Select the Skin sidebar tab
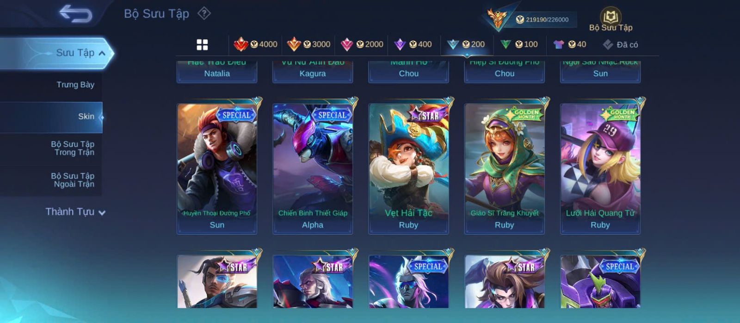 86,117
